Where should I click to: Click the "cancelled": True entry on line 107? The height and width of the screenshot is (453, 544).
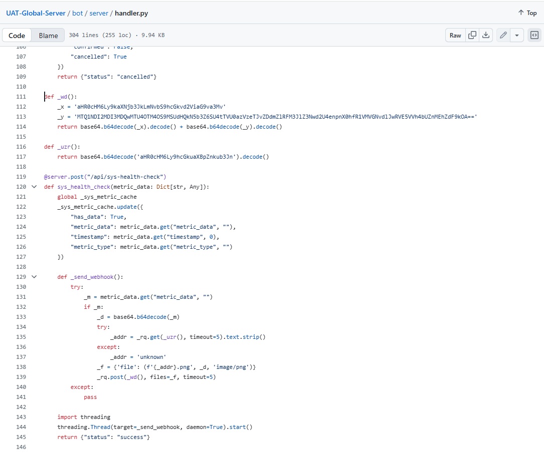(99, 57)
